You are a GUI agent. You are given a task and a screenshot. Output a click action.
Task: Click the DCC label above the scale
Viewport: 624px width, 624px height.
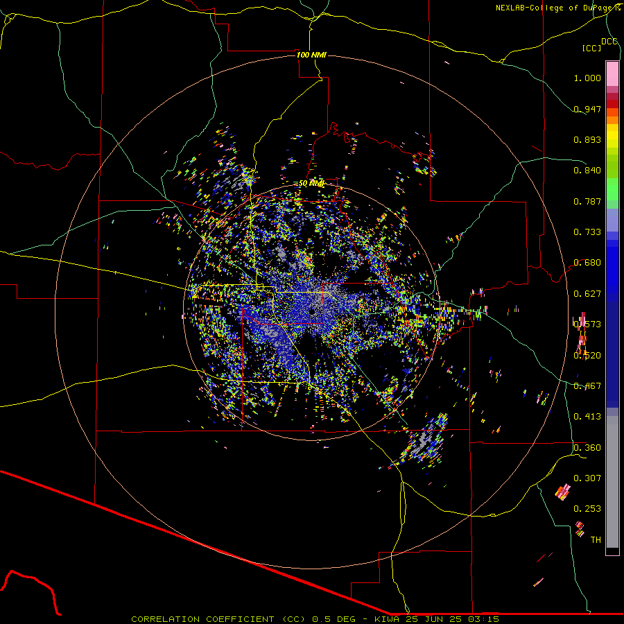pyautogui.click(x=609, y=41)
